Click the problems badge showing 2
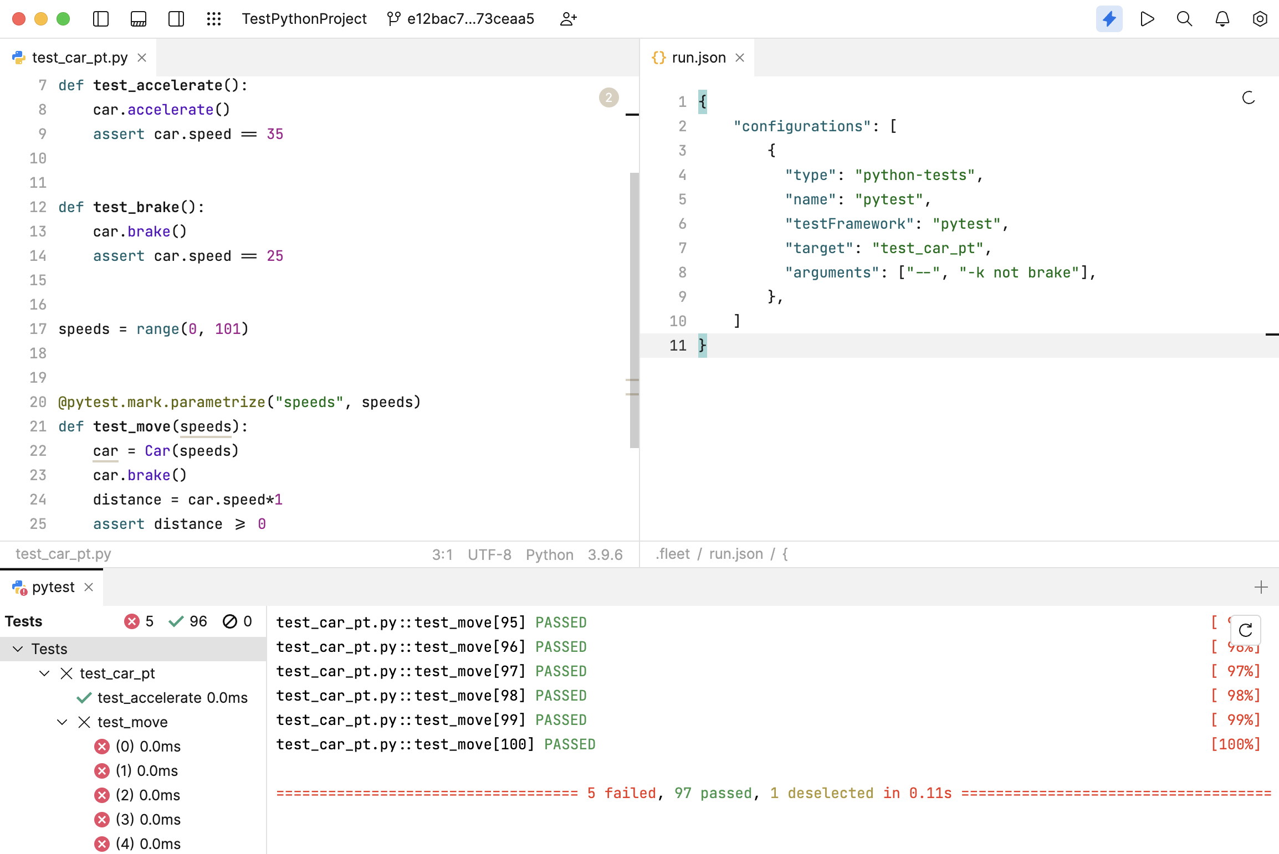Screen dimensions: 1279x854 point(609,97)
